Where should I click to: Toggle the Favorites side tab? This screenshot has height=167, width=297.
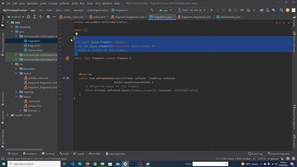(x=3, y=117)
